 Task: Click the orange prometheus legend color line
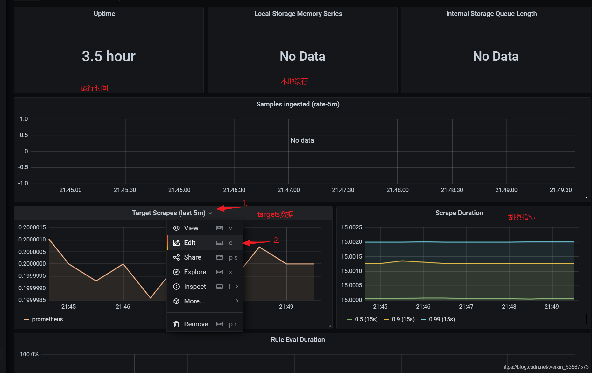click(27, 320)
